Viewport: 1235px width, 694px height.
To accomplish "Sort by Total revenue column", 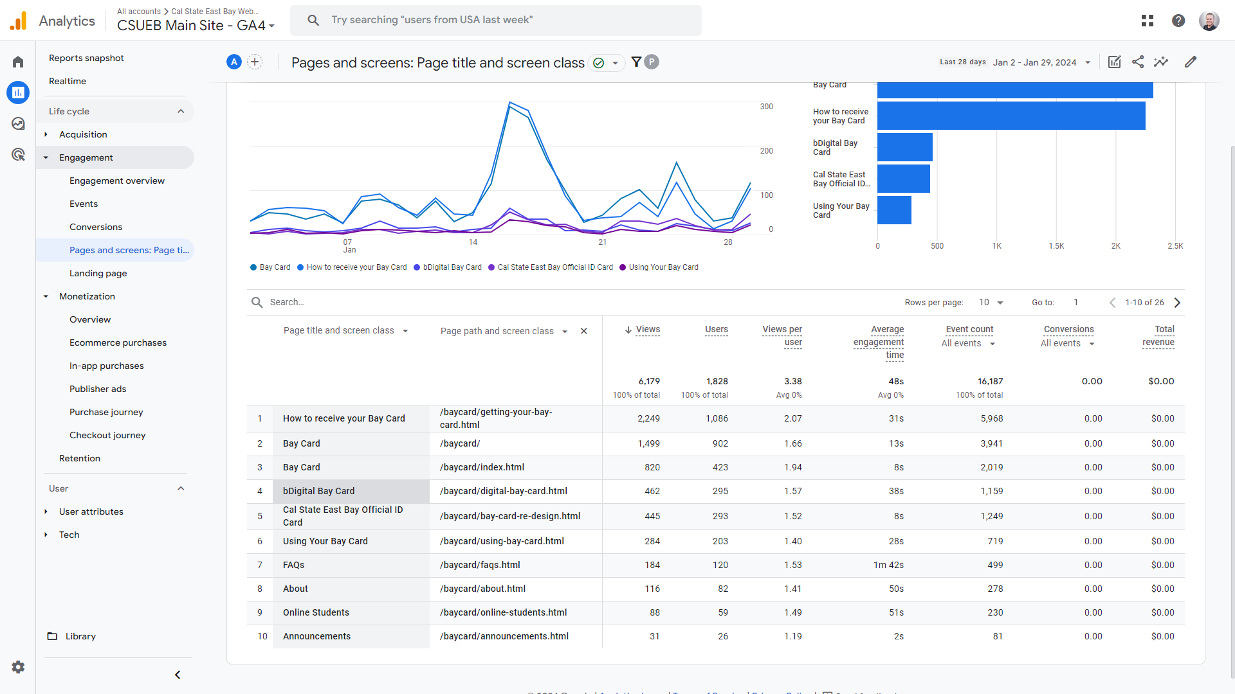I will 1158,335.
